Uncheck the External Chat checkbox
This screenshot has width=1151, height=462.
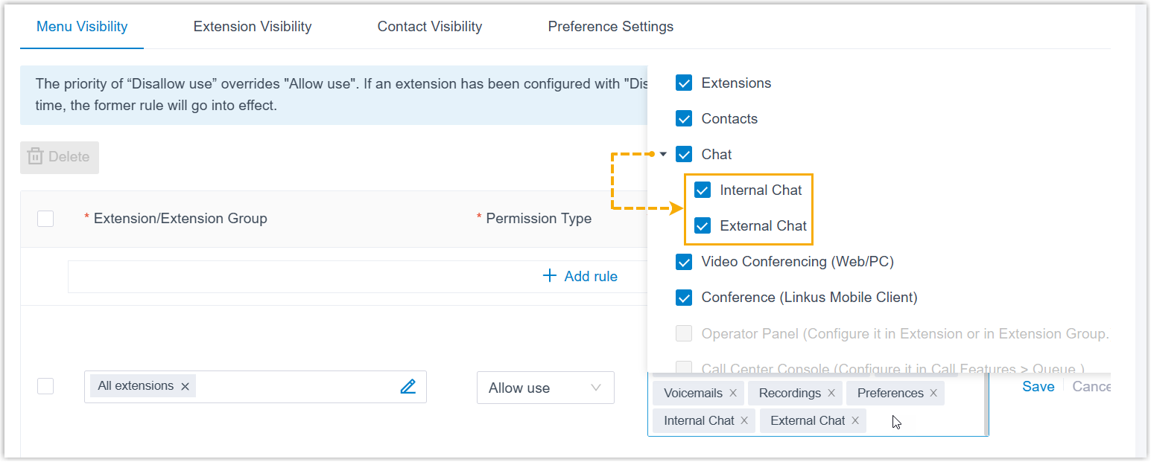[703, 226]
